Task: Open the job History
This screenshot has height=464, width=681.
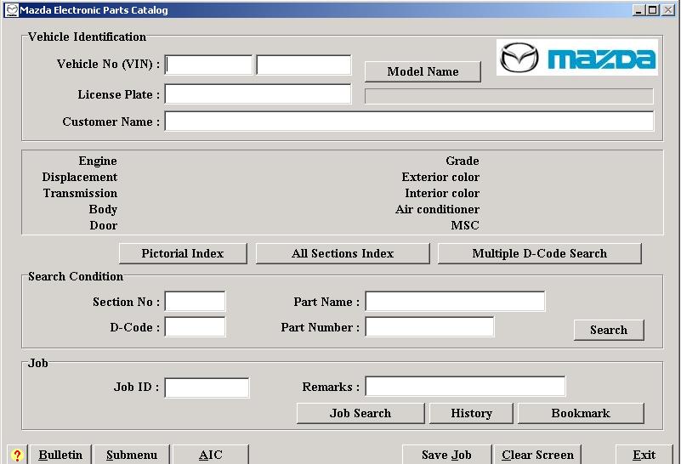Action: [x=471, y=413]
